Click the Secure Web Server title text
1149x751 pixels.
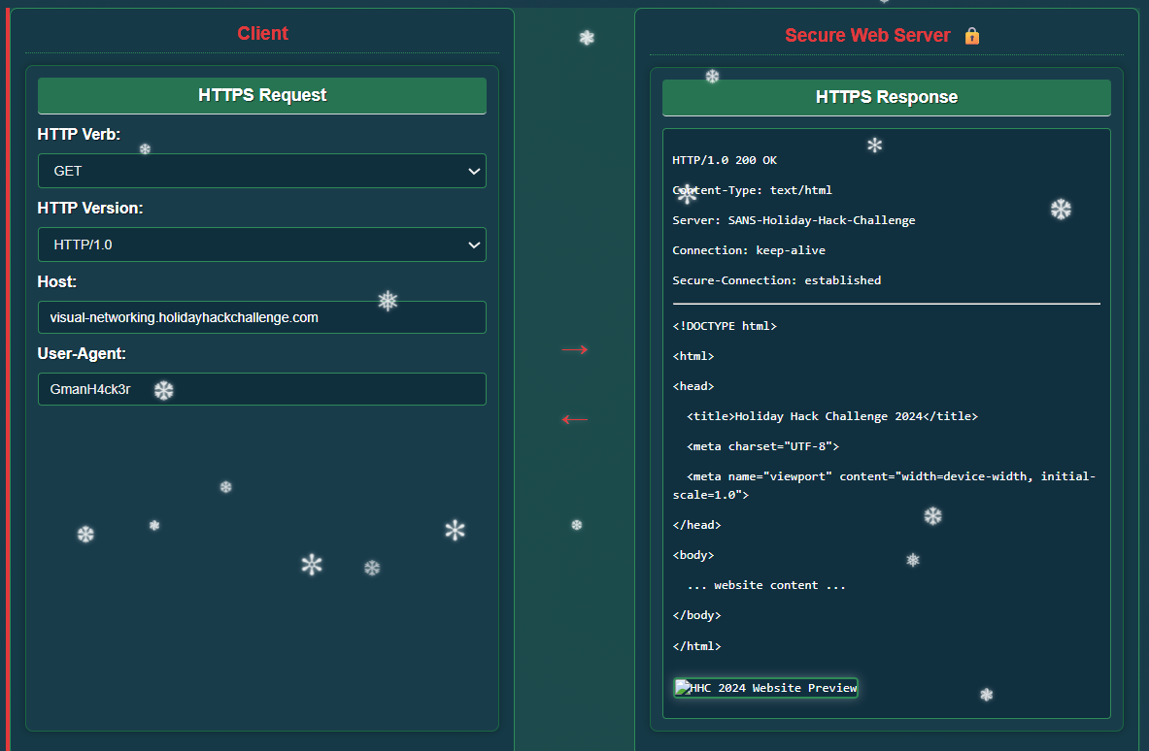(867, 35)
